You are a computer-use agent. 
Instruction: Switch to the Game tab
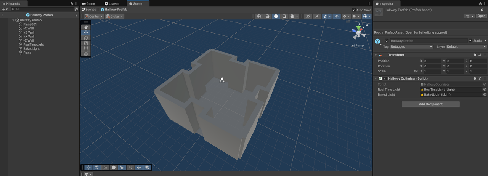(88, 3)
